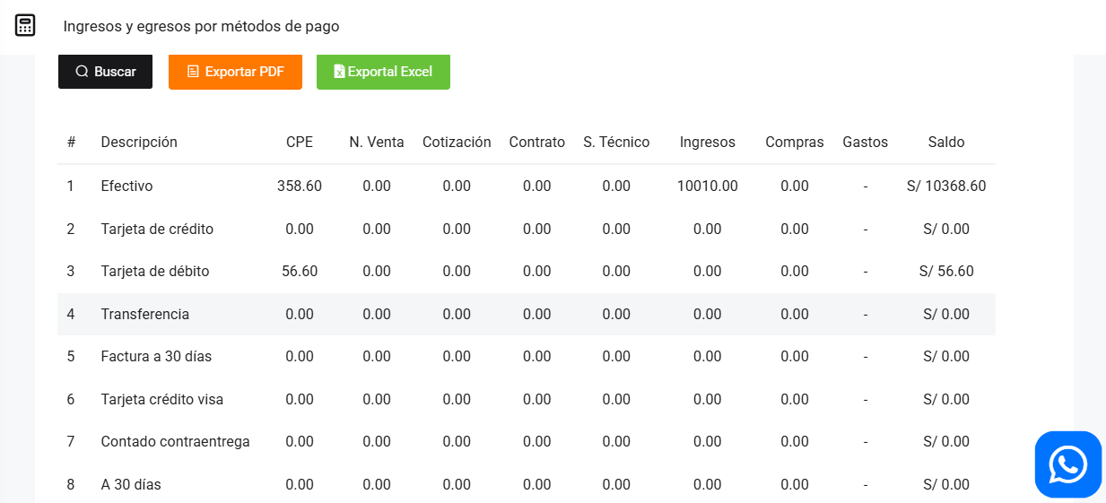Image resolution: width=1106 pixels, height=503 pixels.
Task: Select the Efectivo row description
Action: [x=126, y=186]
